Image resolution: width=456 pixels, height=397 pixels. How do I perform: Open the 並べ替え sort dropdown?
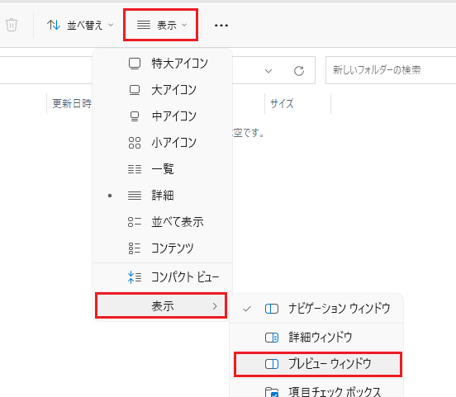[80, 25]
